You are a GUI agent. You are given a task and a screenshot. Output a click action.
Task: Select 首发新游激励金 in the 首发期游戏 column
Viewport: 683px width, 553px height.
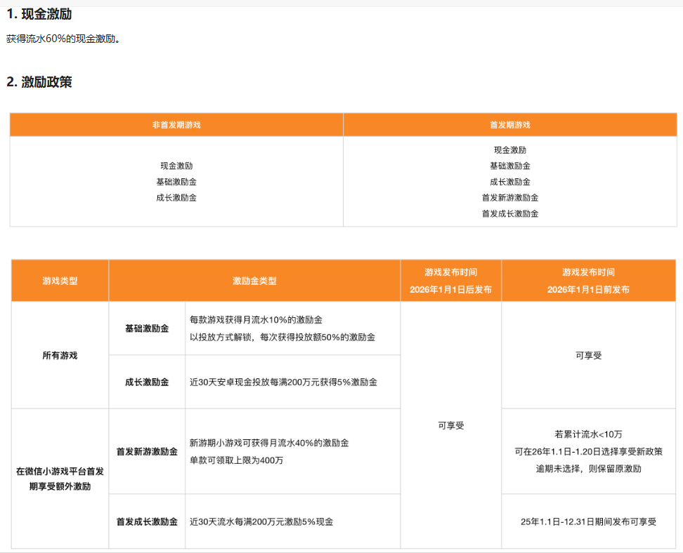(512, 197)
